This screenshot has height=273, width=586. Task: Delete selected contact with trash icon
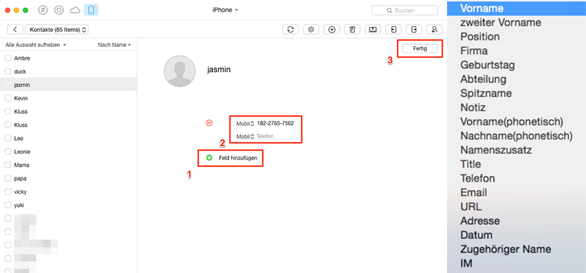click(352, 29)
